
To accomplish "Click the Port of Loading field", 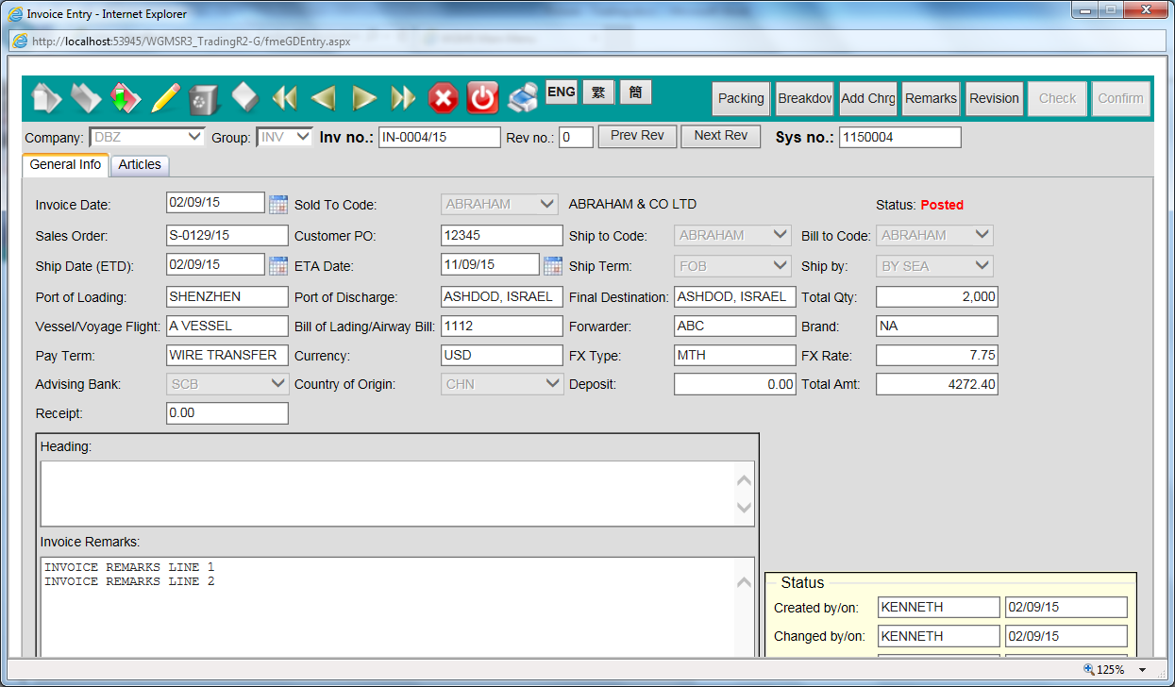I will pyautogui.click(x=227, y=297).
